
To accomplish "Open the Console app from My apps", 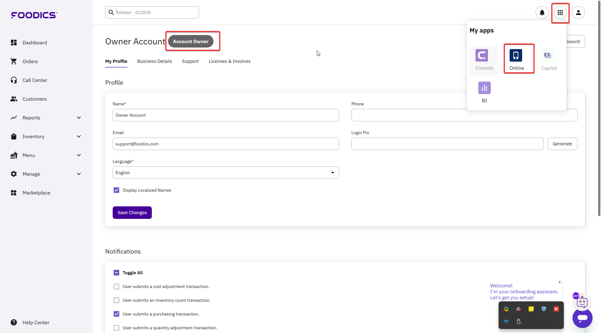I will [x=484, y=59].
